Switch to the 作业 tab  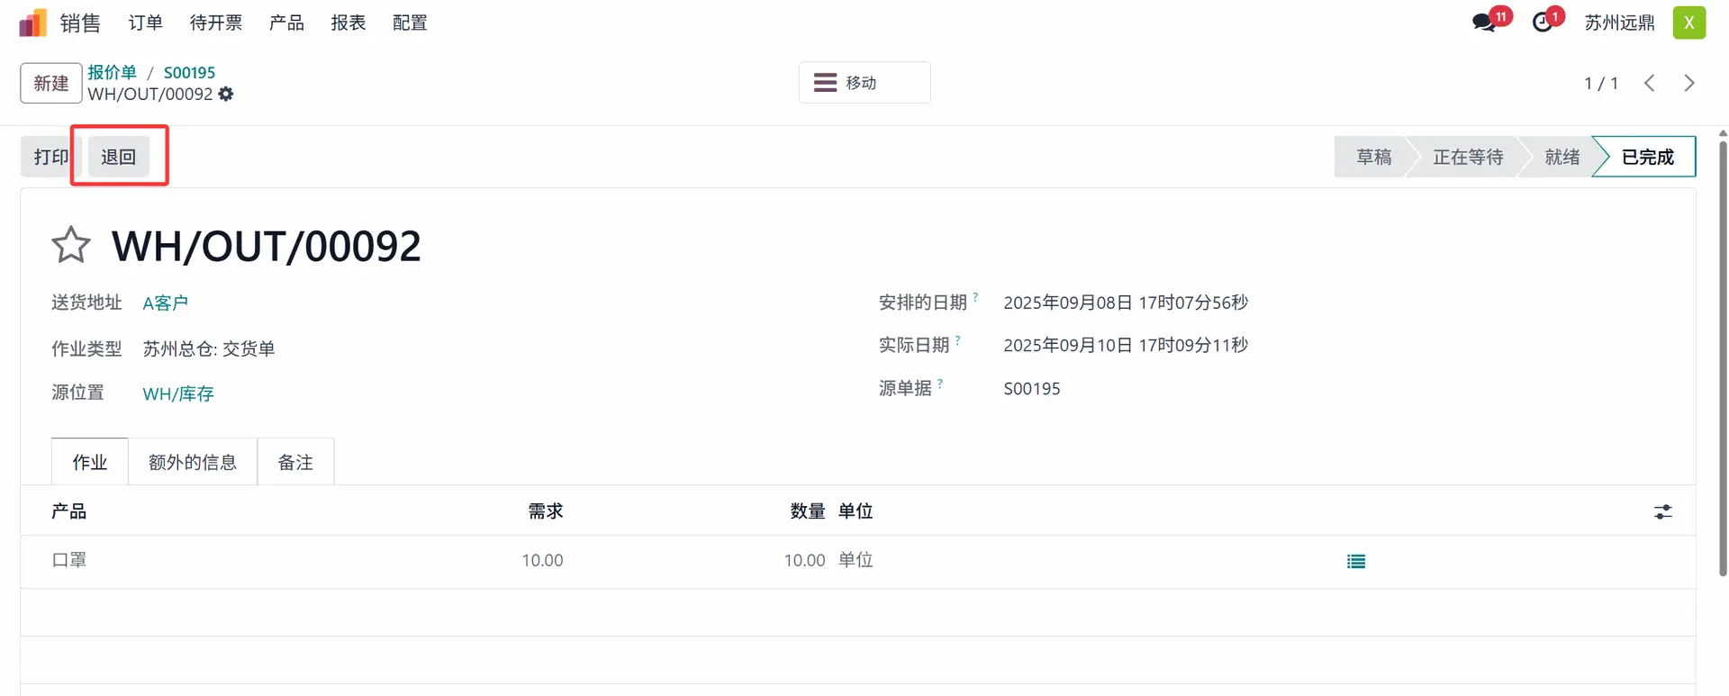[90, 462]
